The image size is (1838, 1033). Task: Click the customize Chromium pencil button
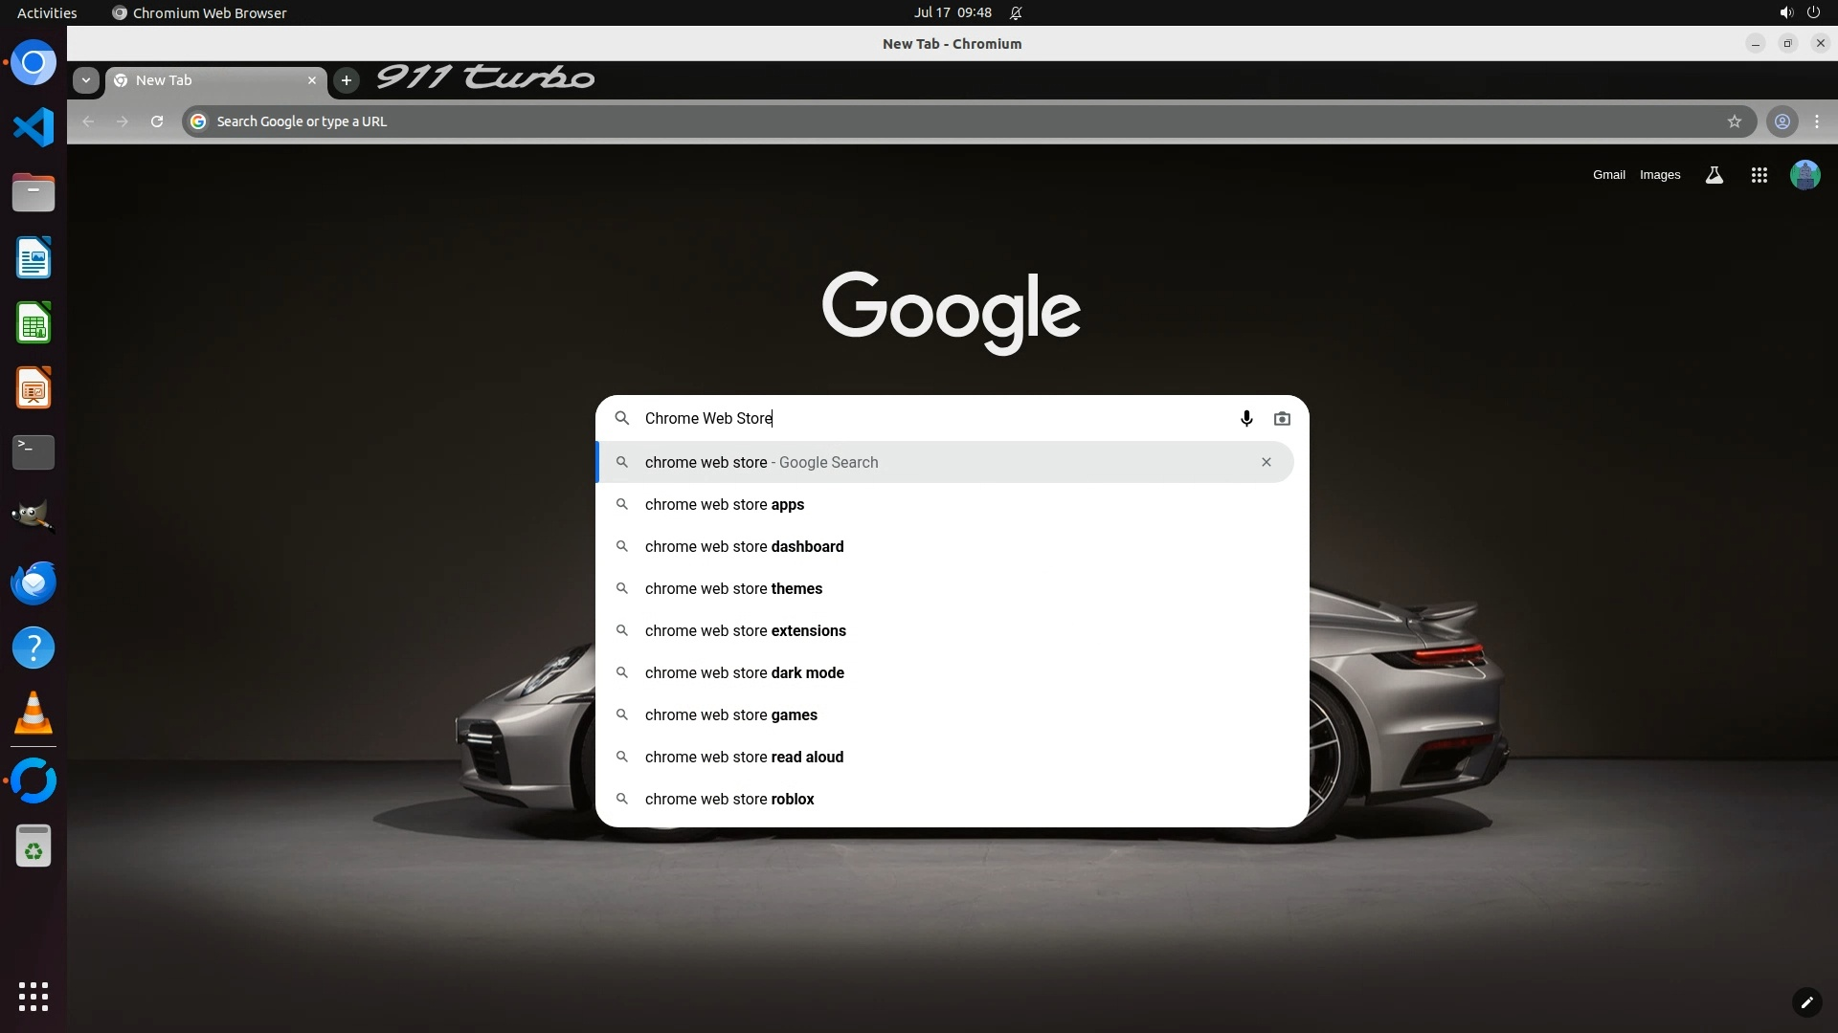[x=1805, y=1002]
